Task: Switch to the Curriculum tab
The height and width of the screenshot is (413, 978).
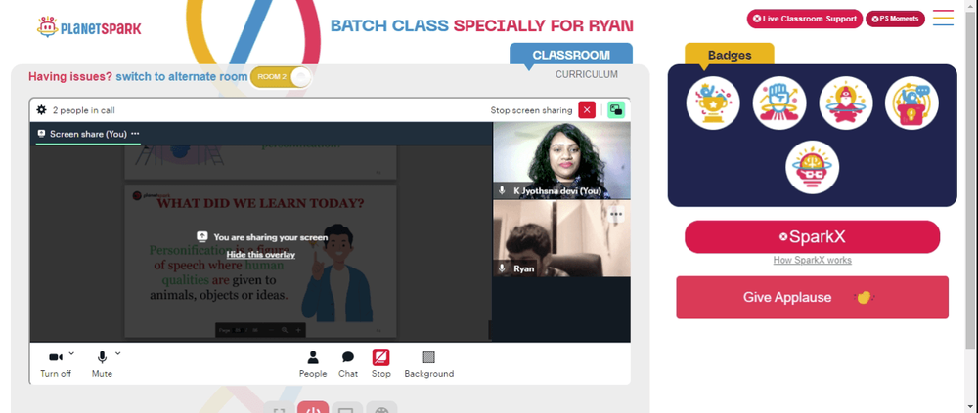Action: click(x=586, y=74)
